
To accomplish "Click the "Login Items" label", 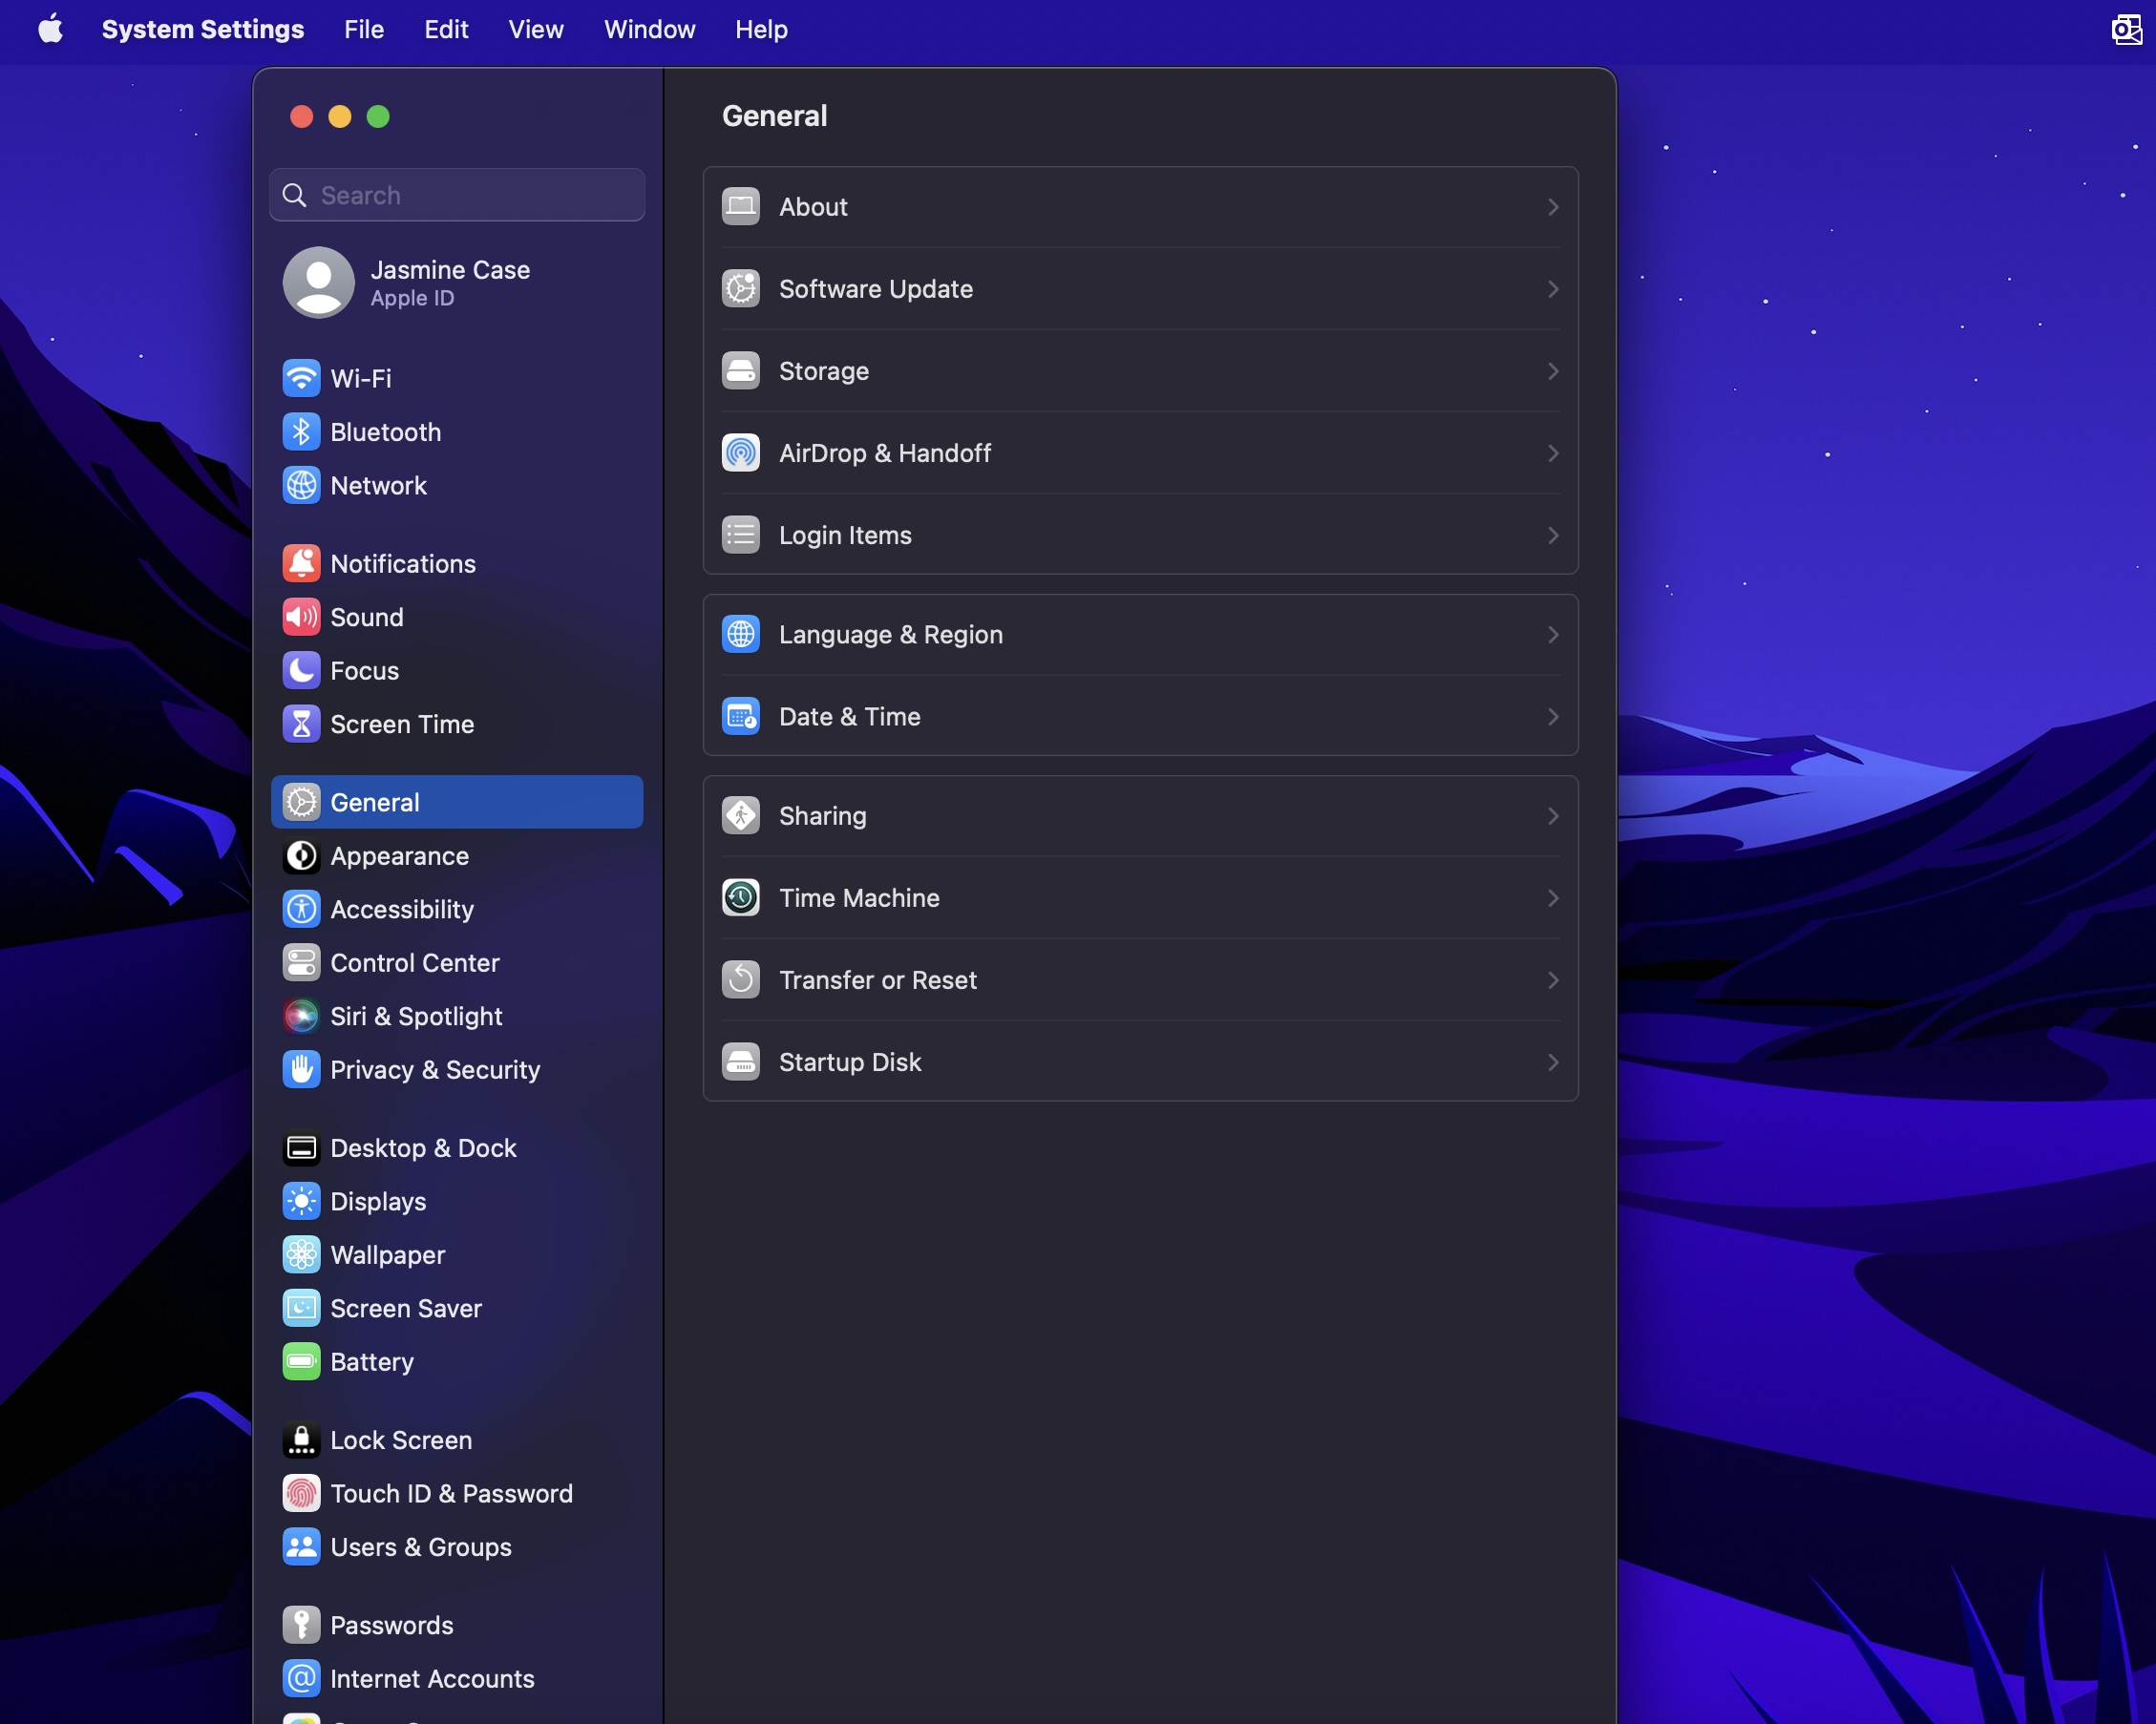I will point(846,535).
